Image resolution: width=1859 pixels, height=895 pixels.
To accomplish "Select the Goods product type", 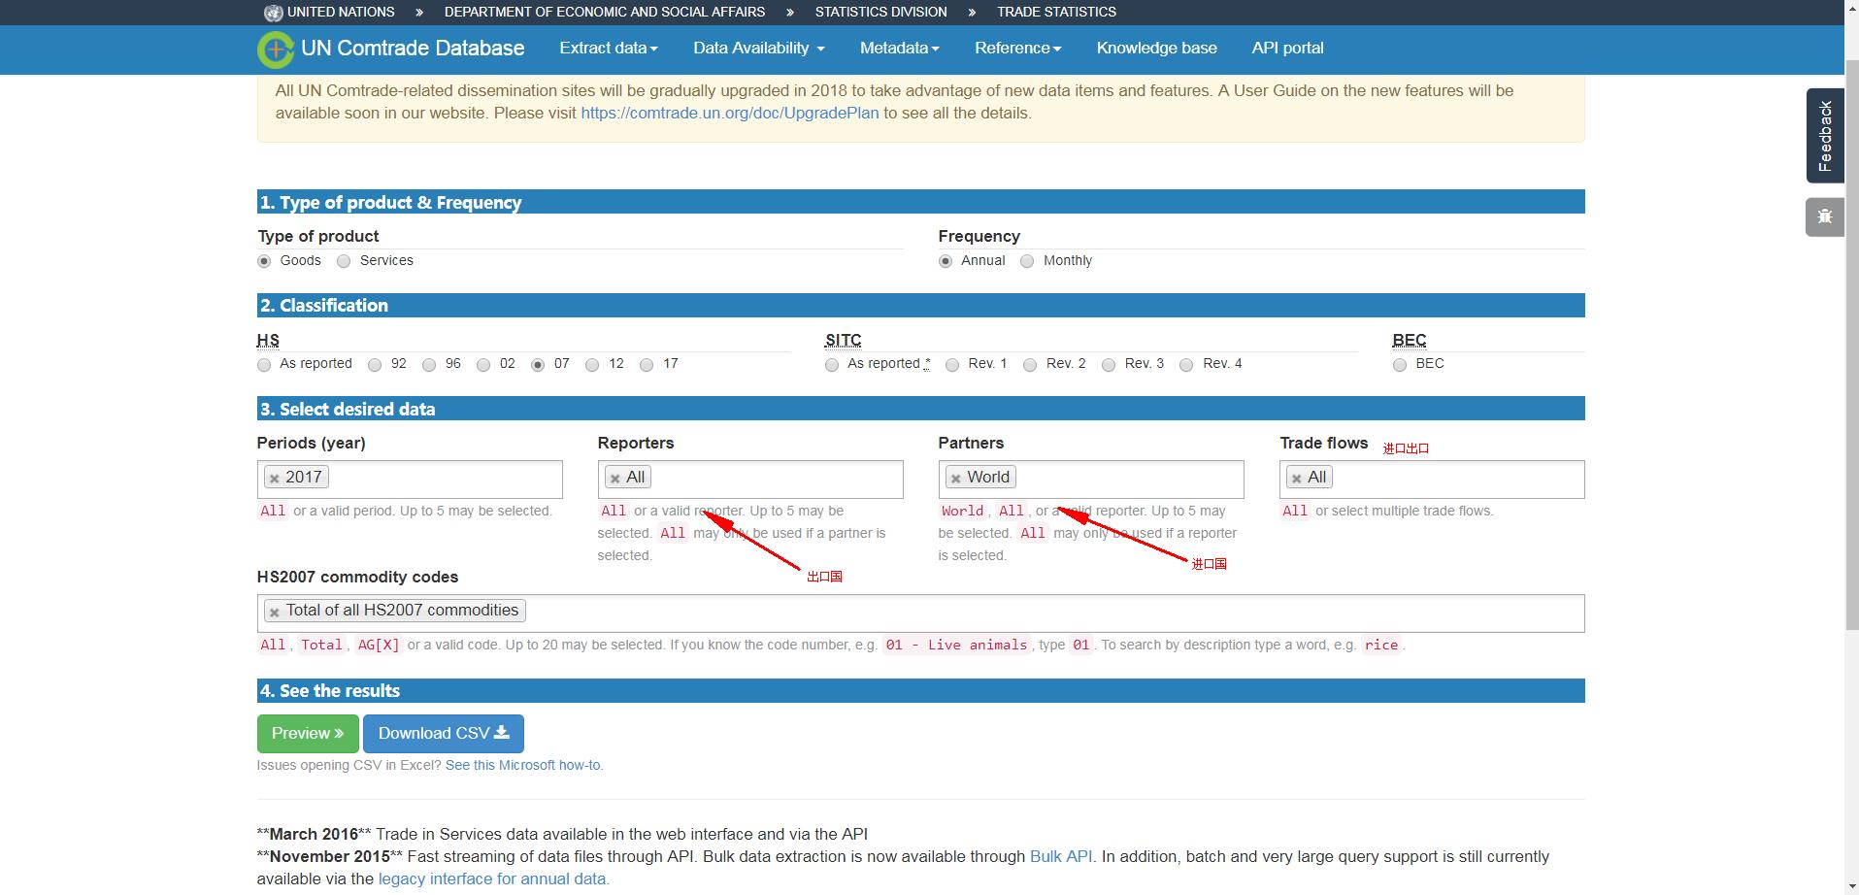I will tap(264, 261).
